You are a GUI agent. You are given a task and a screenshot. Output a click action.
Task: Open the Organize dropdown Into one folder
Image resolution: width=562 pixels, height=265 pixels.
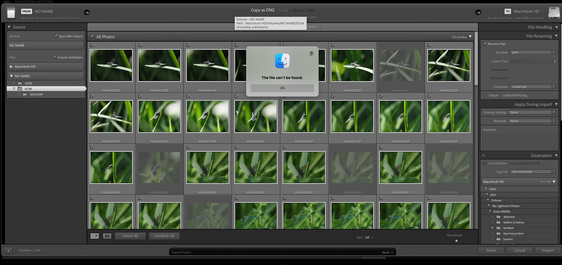point(533,172)
